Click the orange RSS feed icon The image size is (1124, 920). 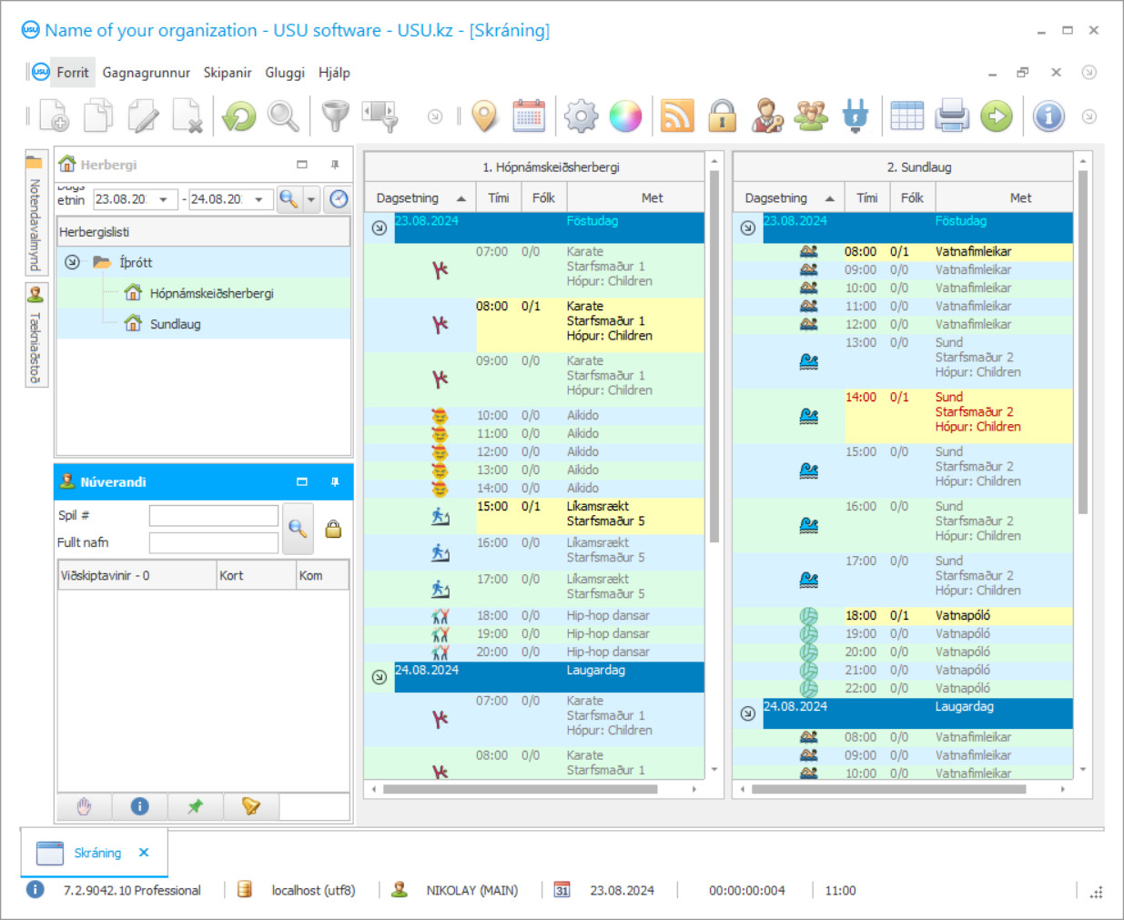(x=677, y=116)
